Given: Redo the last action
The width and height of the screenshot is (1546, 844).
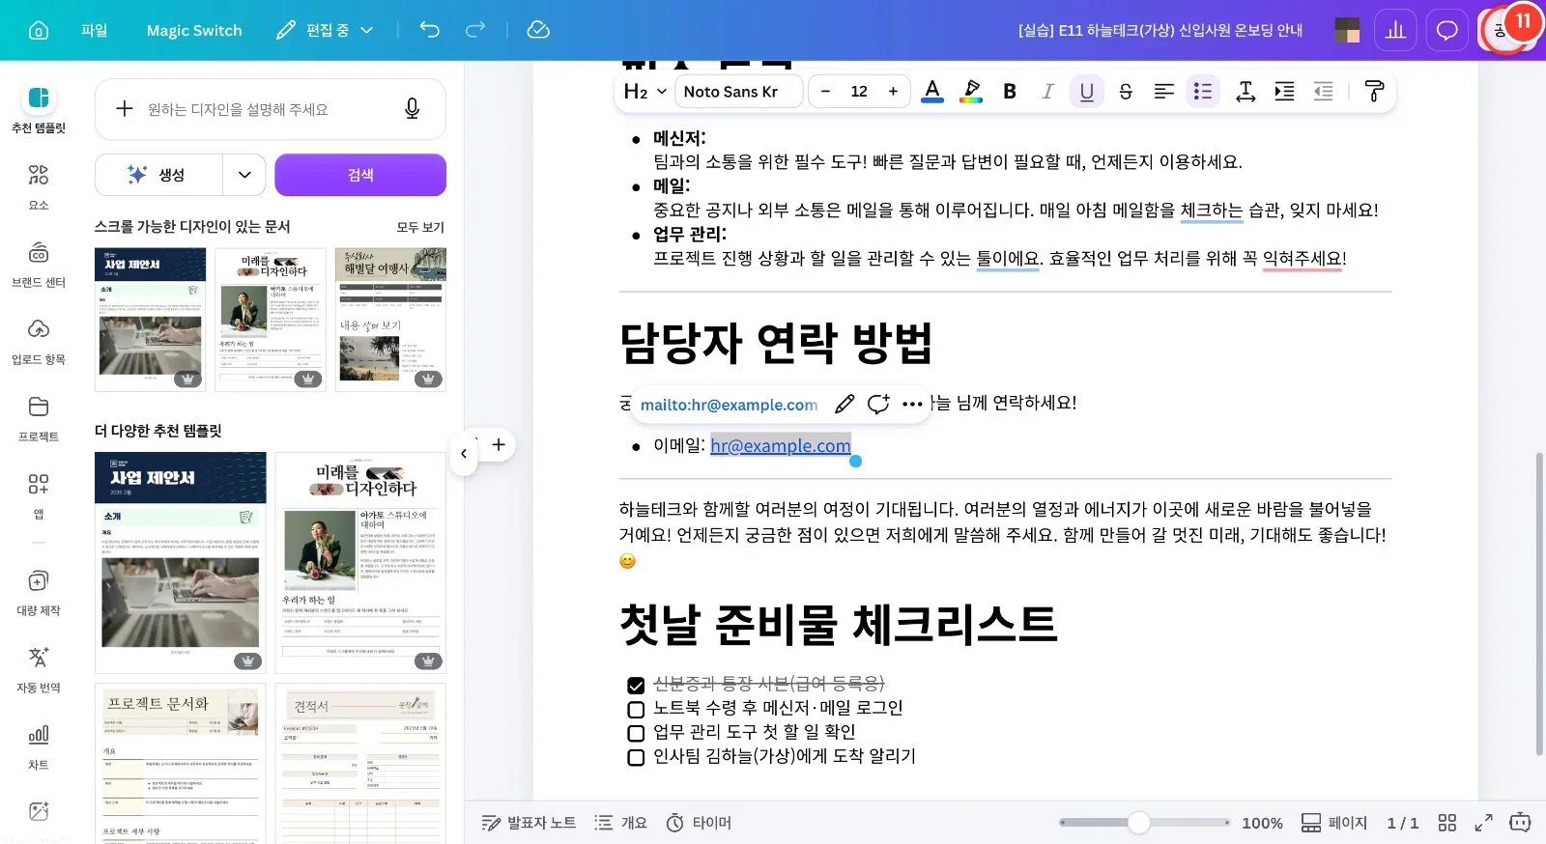Looking at the screenshot, I should click(475, 30).
